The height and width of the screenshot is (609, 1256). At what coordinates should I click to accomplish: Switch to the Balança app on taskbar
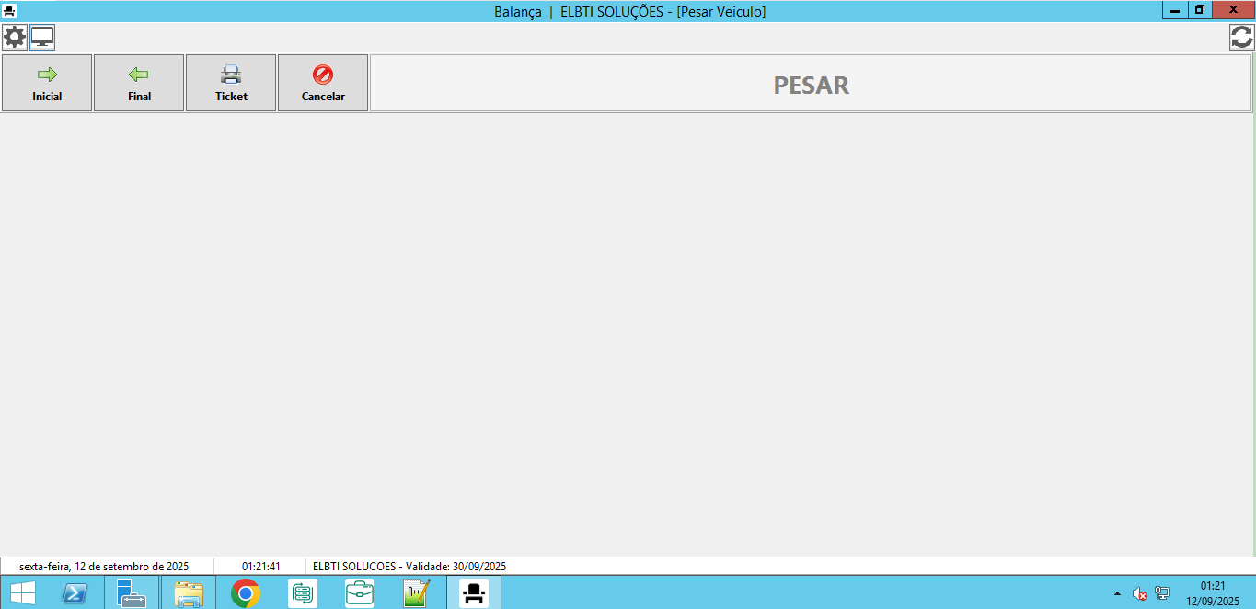point(474,593)
